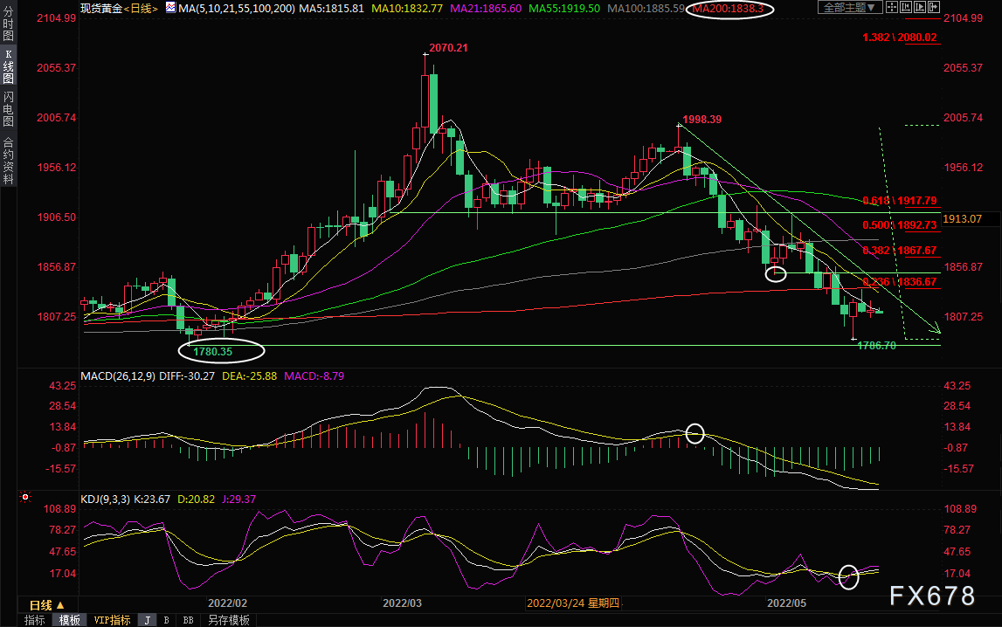Select the K线图 sidebar tab

pos(9,65)
